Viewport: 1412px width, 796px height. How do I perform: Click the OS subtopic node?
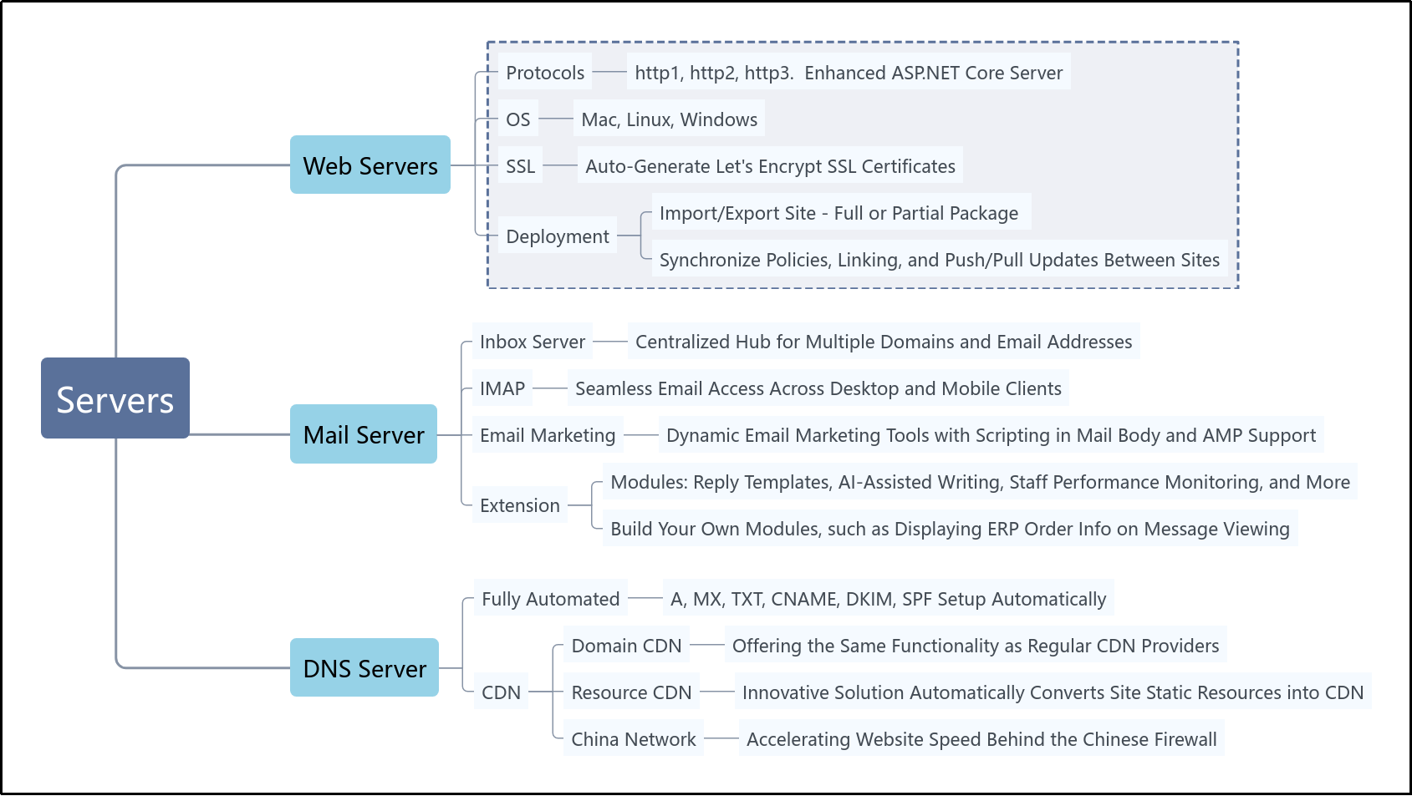(x=517, y=119)
